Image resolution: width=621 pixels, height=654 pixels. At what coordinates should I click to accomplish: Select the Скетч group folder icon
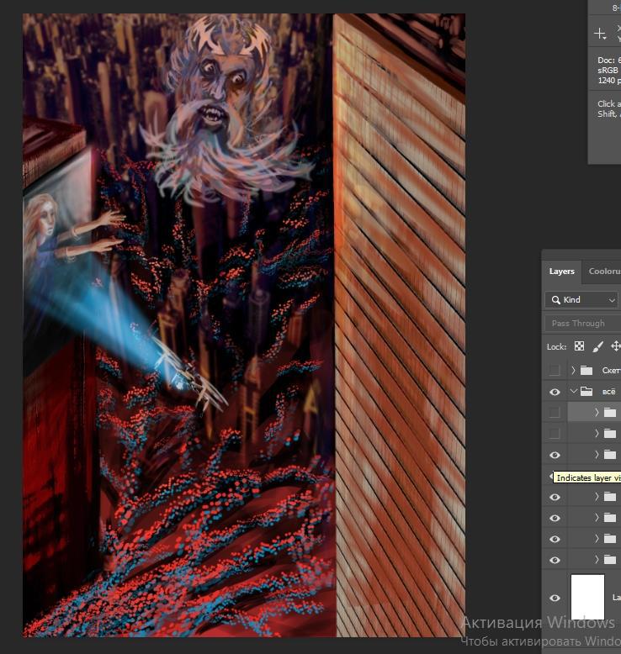point(587,370)
